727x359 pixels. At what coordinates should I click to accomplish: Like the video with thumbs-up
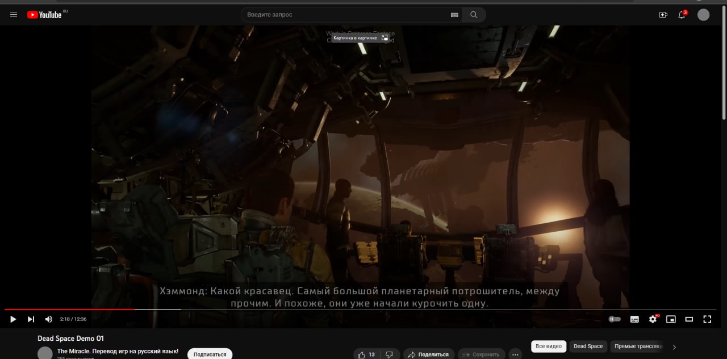366,354
